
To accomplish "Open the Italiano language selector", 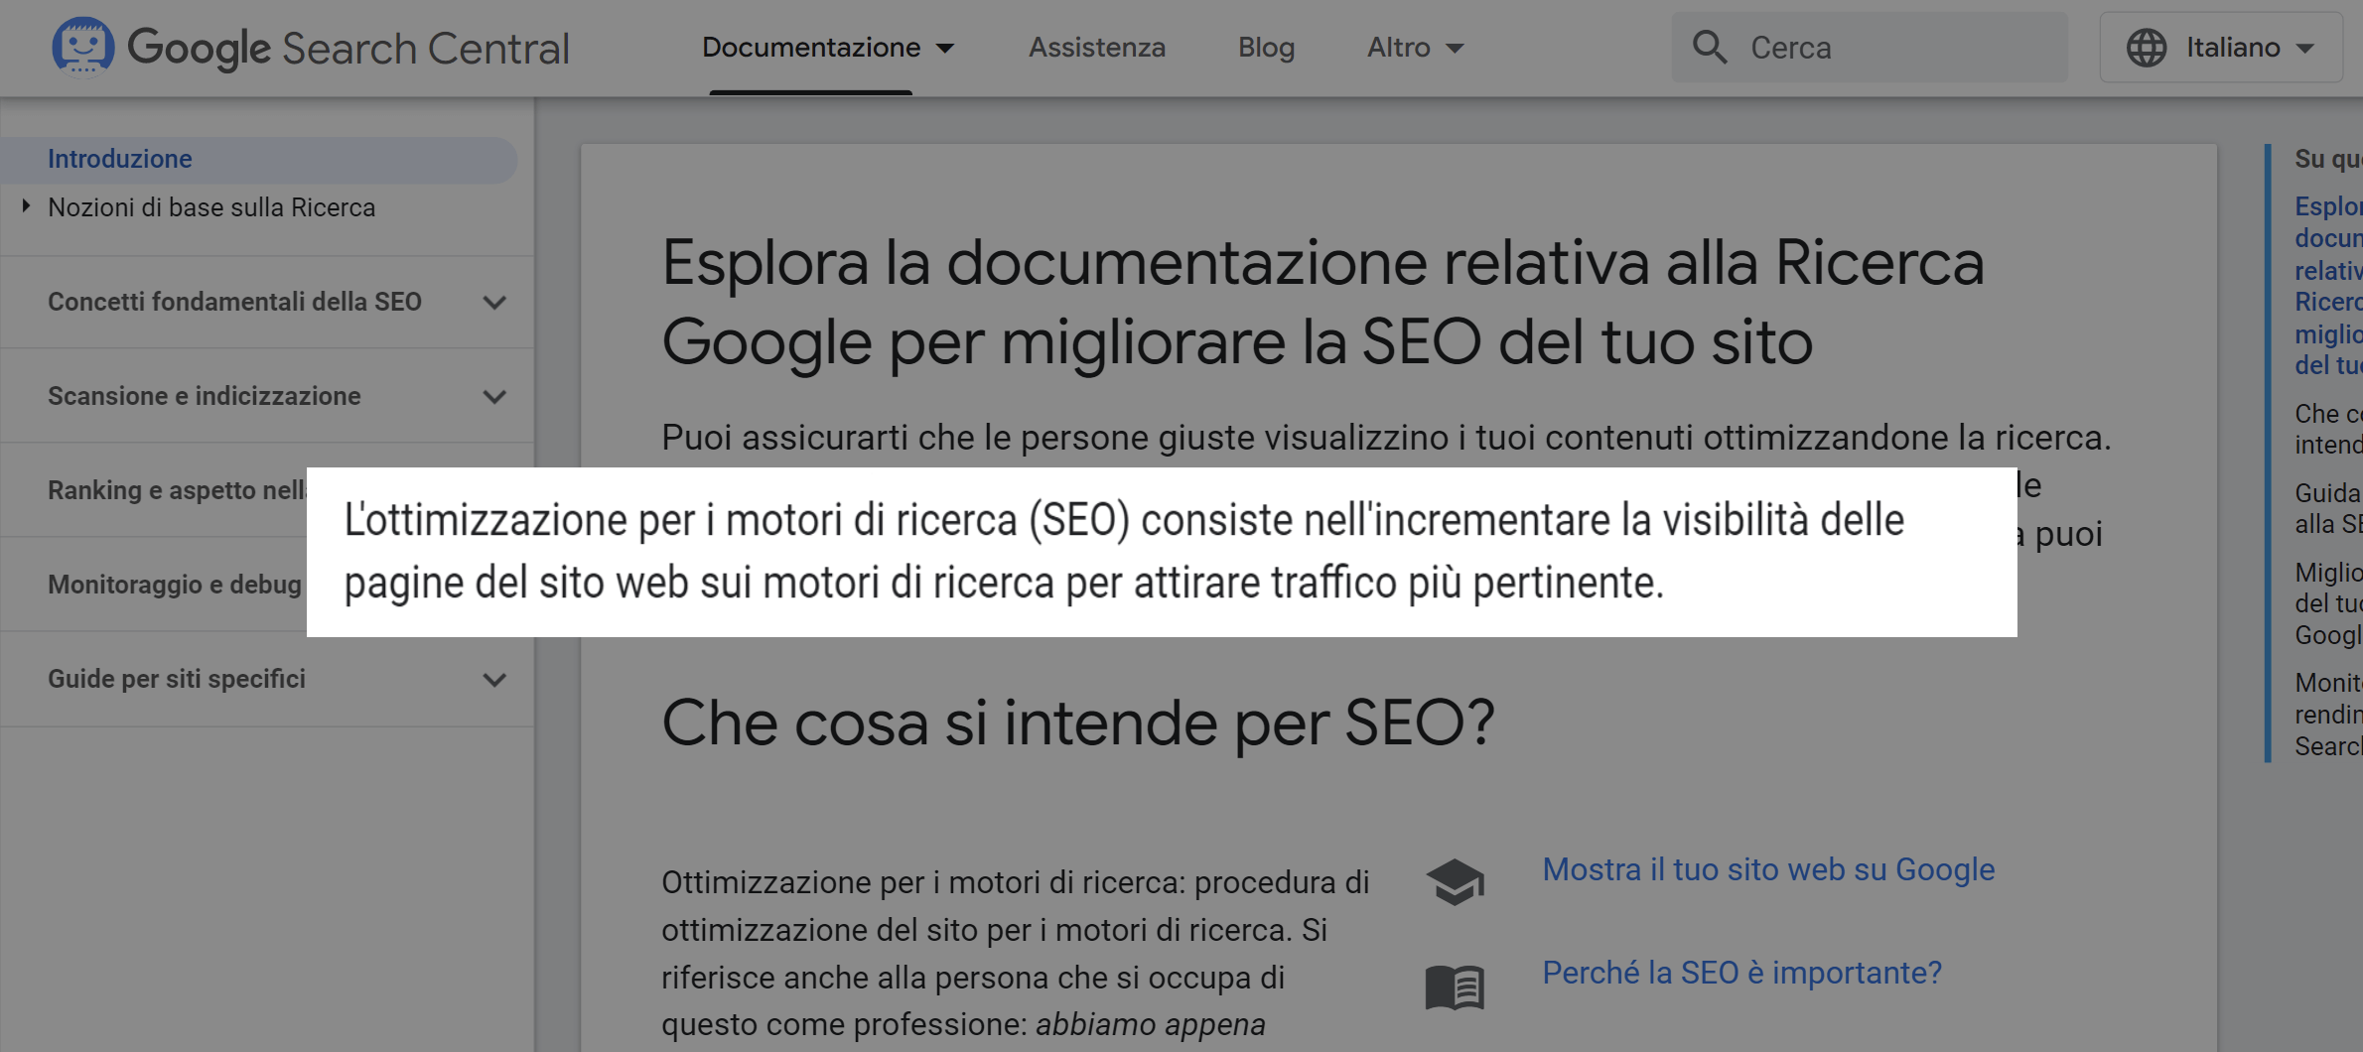I will coord(2221,48).
